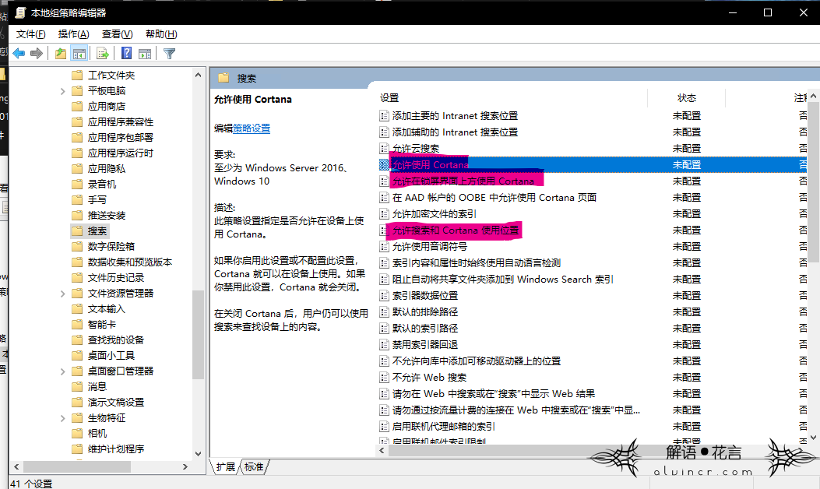
Task: Click settings list horizontal scroll-left arrow
Action: click(382, 451)
